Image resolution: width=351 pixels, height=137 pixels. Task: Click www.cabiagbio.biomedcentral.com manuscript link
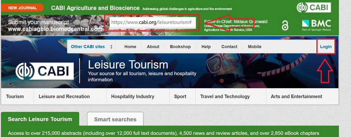(55, 29)
